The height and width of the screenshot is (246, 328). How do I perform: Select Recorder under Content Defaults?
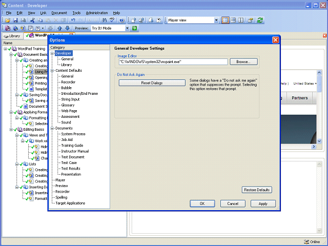pos(68,82)
